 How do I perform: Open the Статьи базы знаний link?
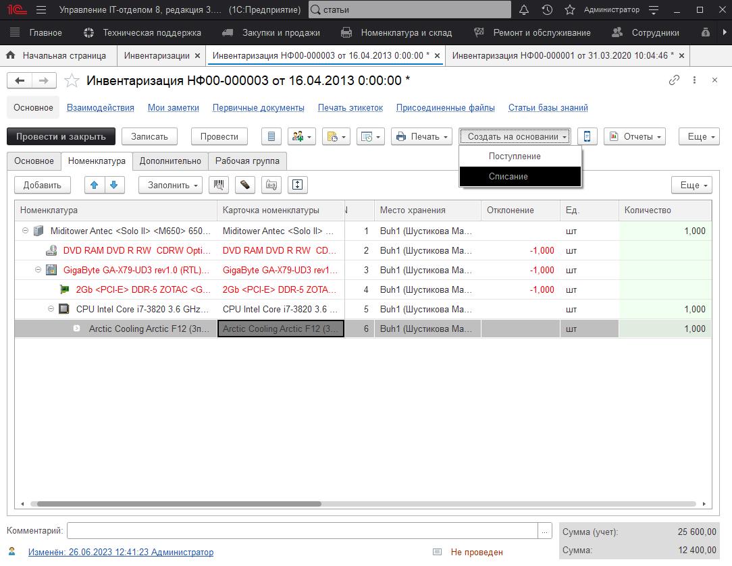point(548,107)
